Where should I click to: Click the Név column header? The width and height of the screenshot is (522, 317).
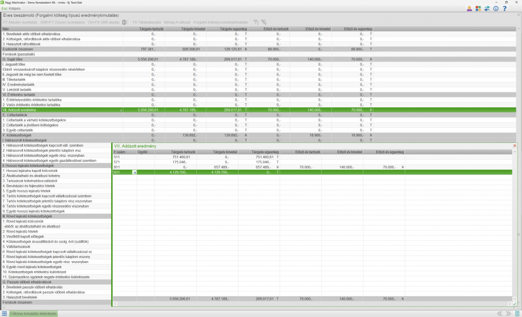62,29
